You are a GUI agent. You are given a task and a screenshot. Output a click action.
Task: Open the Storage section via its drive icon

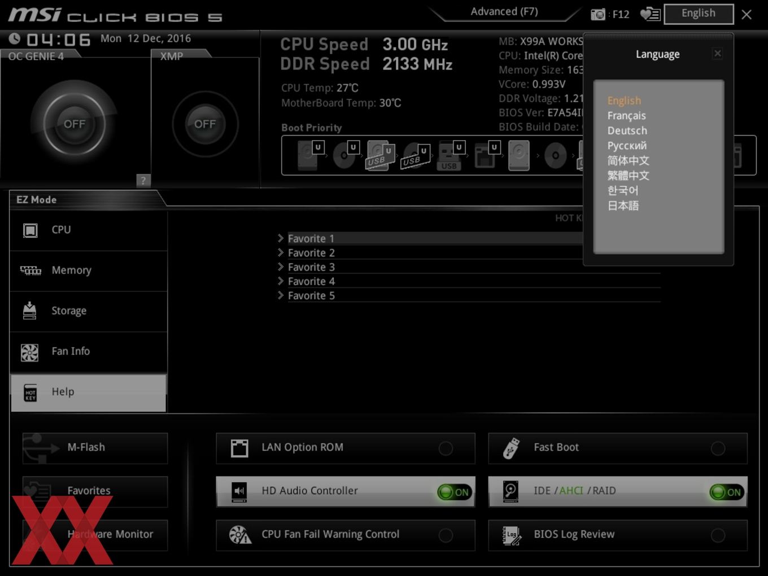coord(29,311)
